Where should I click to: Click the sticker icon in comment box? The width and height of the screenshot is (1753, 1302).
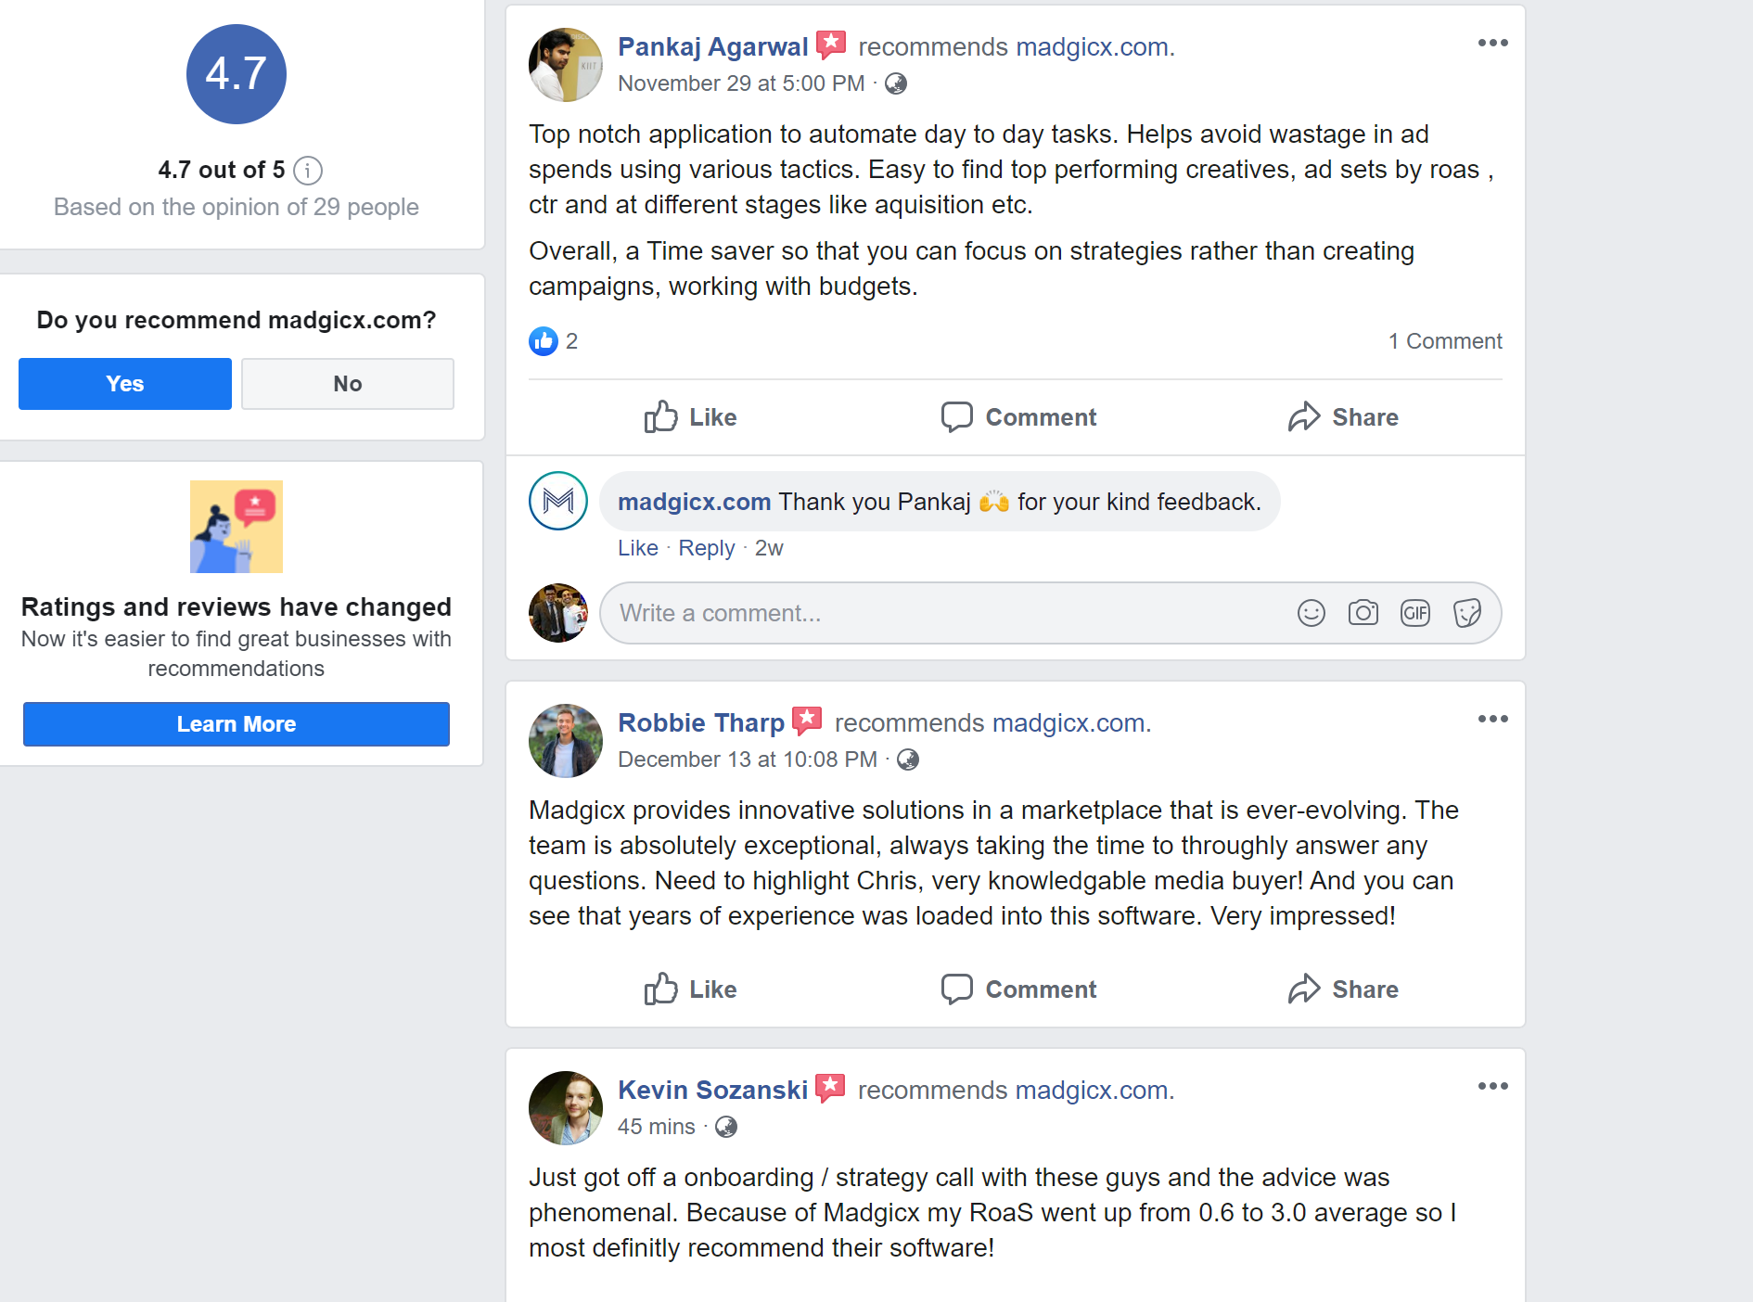pyautogui.click(x=1466, y=613)
